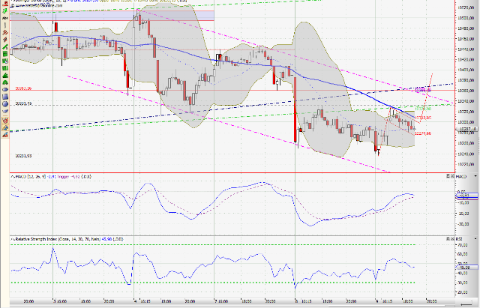Click the RSI current value marker on axis
Image resolution: width=480 pixels, height=308 pixels.
(x=466, y=268)
